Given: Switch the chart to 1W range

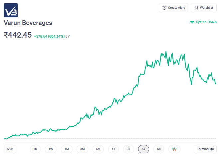Looking at the screenshot, I should 51,149.
